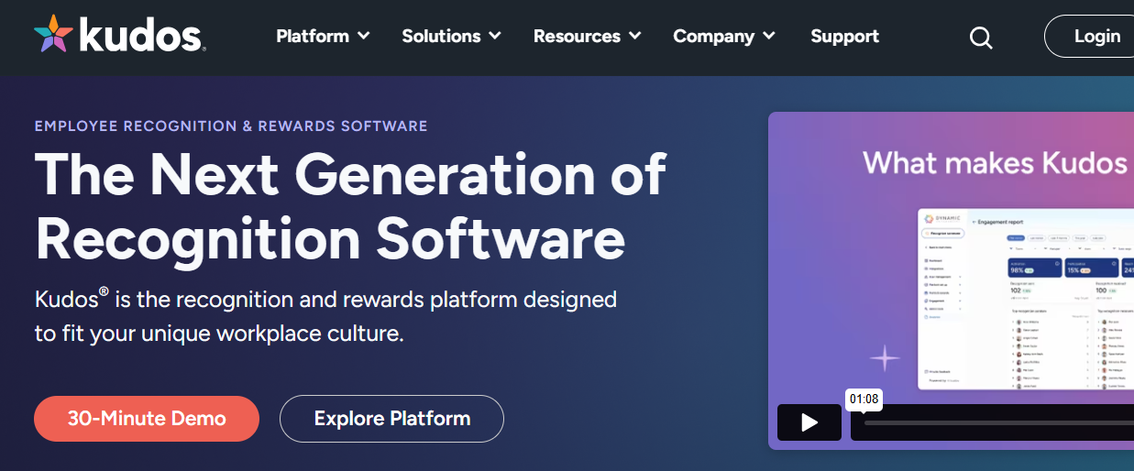Expand the Resources menu chevron
Screen dimensions: 1134x471
pyautogui.click(x=634, y=36)
